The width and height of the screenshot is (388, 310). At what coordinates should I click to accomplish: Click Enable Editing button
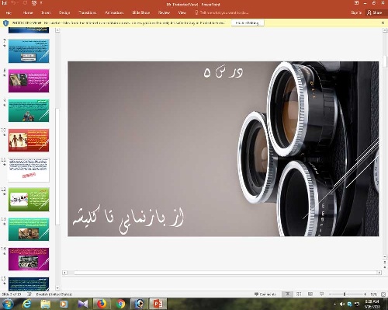[x=248, y=23]
